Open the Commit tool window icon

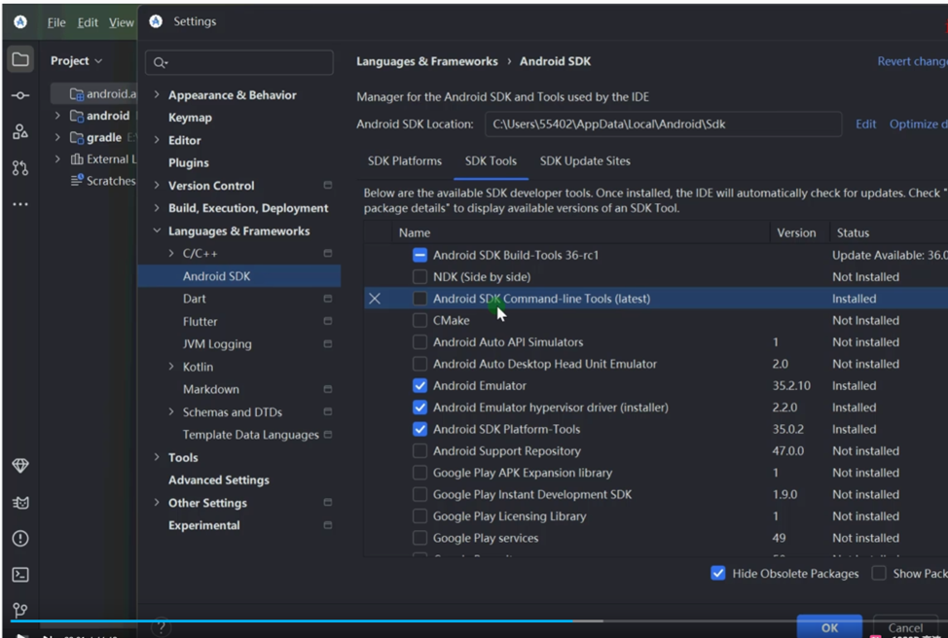coord(20,95)
